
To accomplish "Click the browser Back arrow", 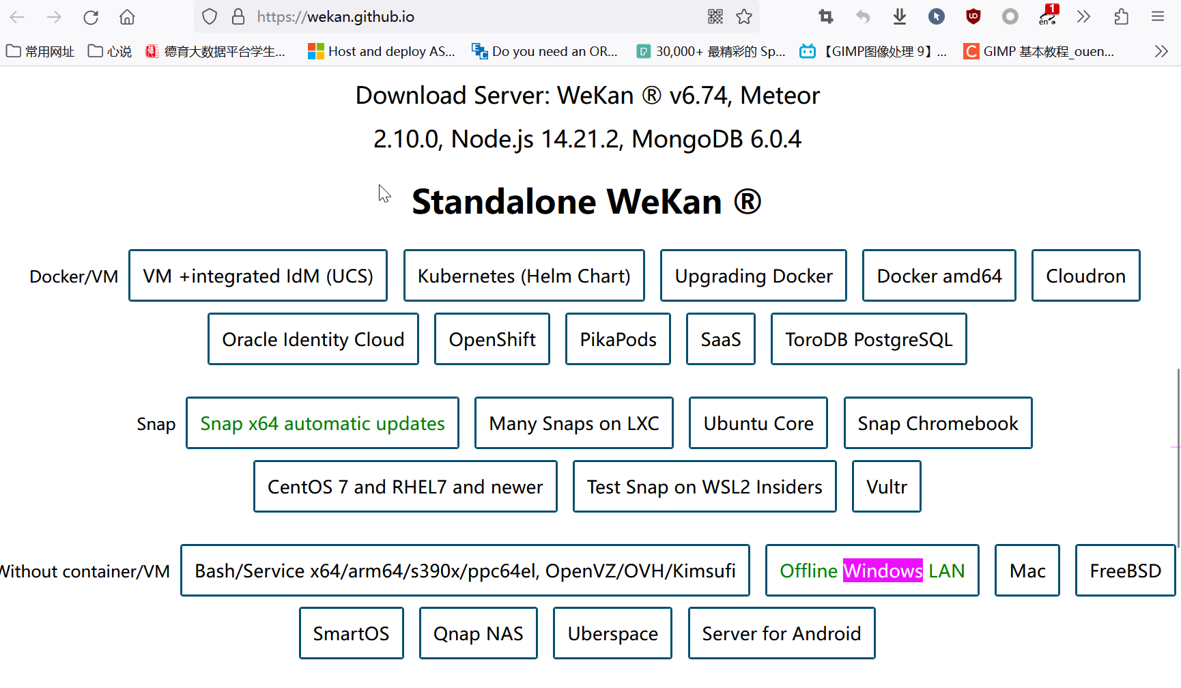I will pyautogui.click(x=17, y=17).
